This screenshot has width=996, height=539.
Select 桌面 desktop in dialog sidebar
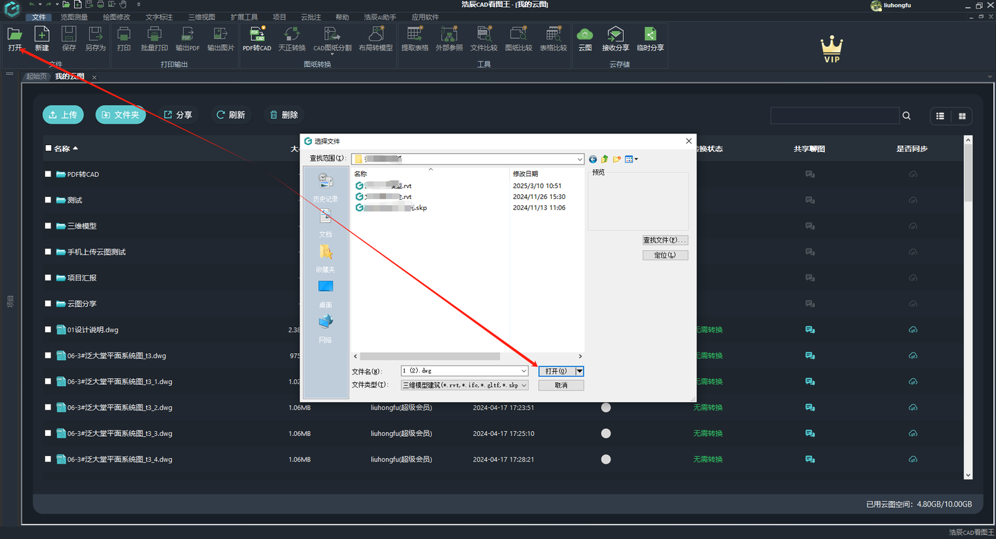point(325,294)
